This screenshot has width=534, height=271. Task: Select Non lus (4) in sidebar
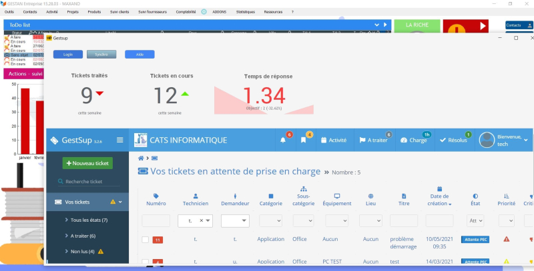[82, 252]
